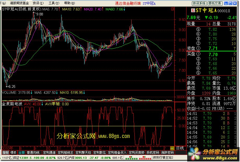Select the 宏利擎天柱 indicator tab
Screen dimensions: 240x162
point(83,153)
